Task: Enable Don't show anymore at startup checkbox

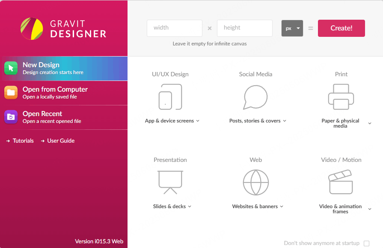Action: pos(366,243)
